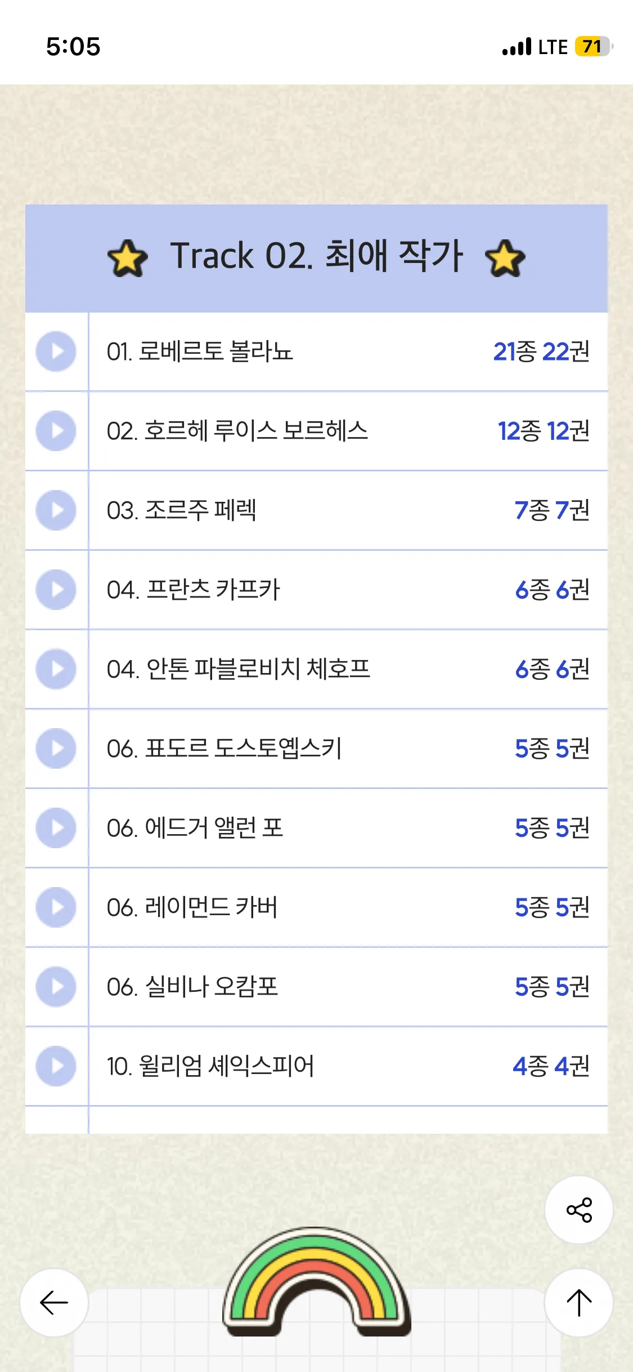
Task: Tap the play icon for 안톤 파블로비치 체호프
Action: click(x=56, y=669)
